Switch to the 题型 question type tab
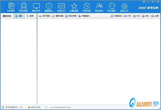Screen dimensions: 161x110 coord(19,16)
